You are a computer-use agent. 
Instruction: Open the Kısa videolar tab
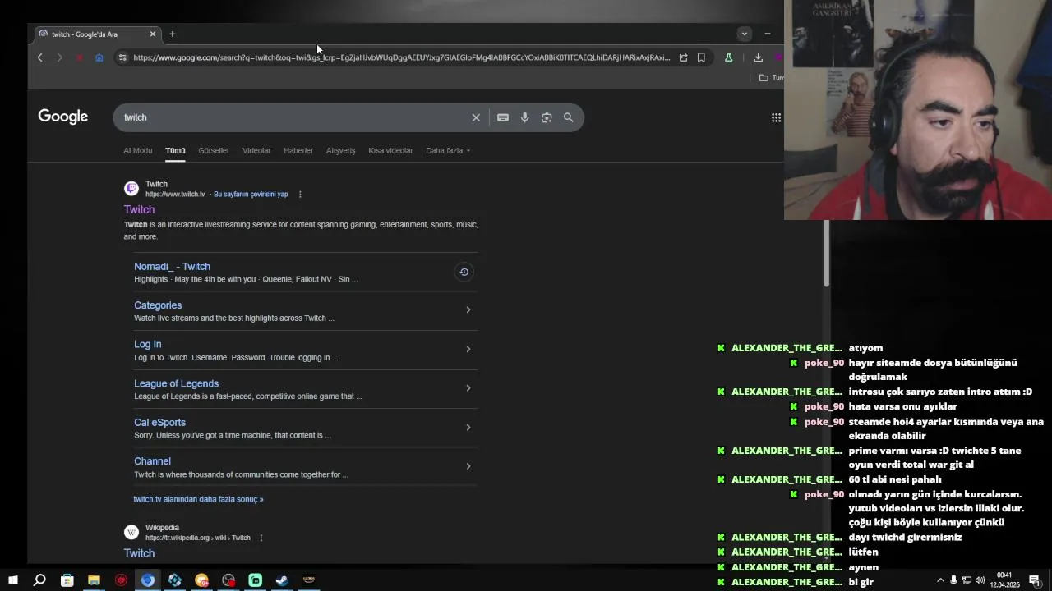tap(390, 150)
